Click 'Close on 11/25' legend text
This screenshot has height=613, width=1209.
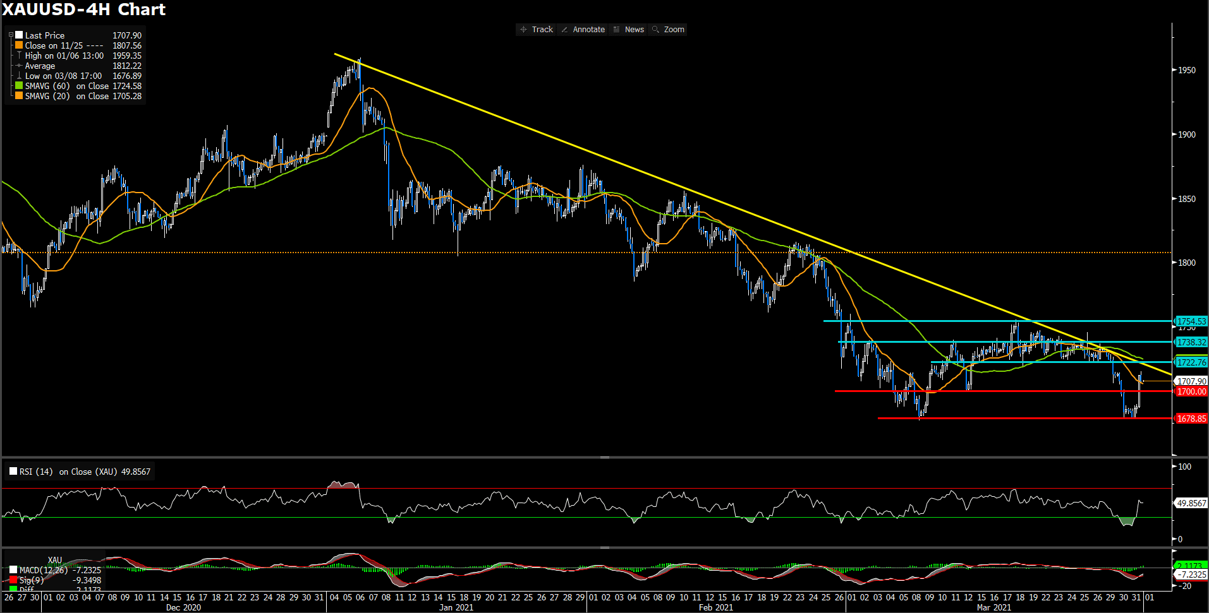tap(54, 45)
